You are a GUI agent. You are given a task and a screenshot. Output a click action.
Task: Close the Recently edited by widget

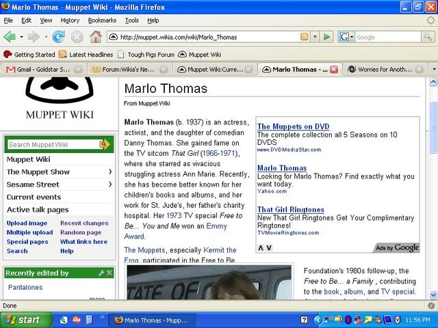pyautogui.click(x=109, y=273)
